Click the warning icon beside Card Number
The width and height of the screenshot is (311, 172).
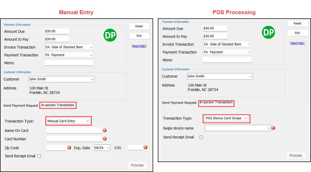105,138
